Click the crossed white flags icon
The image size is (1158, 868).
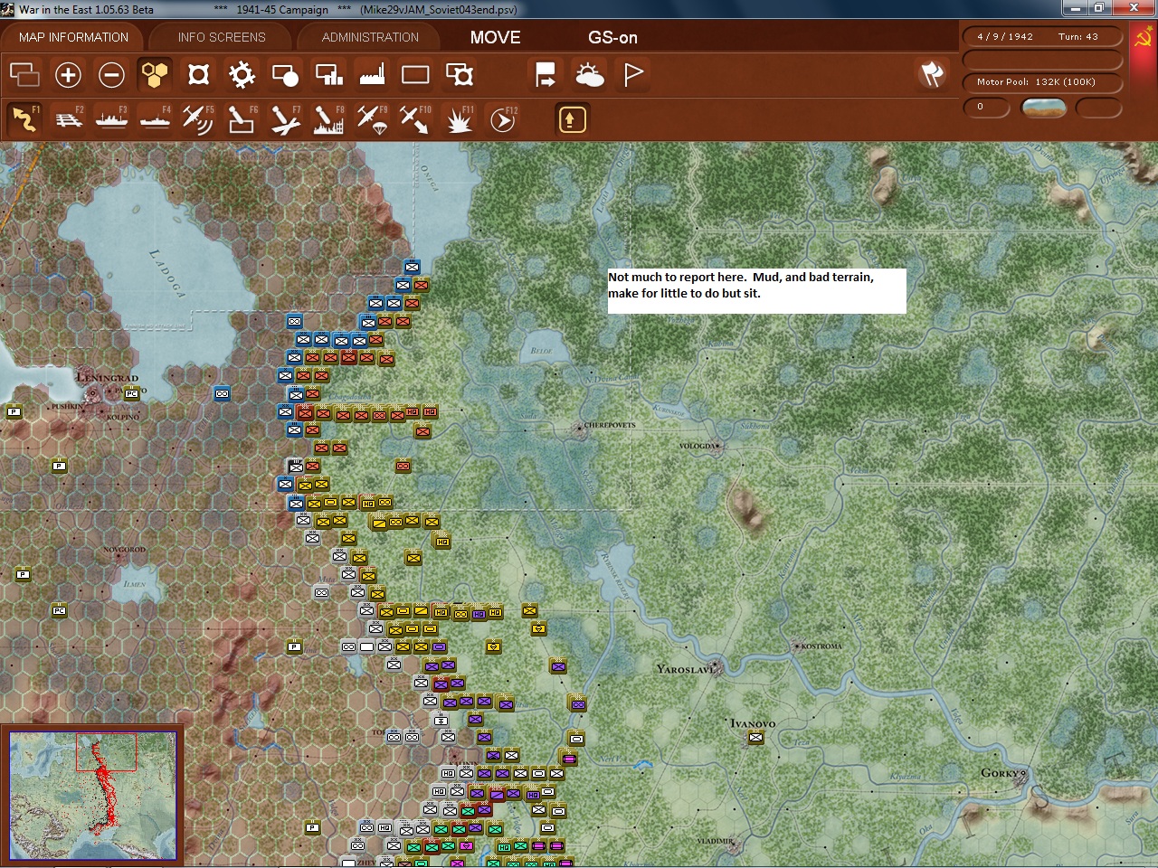pos(932,74)
